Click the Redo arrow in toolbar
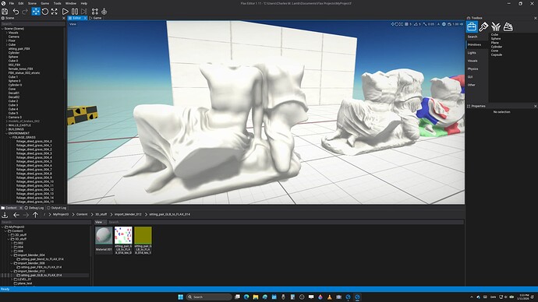 [x=25, y=12]
